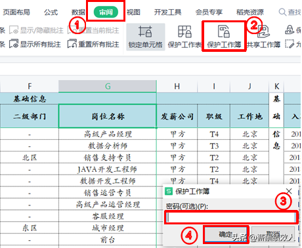Select column I header
The width and height of the screenshot is (302, 248).
tap(214, 87)
